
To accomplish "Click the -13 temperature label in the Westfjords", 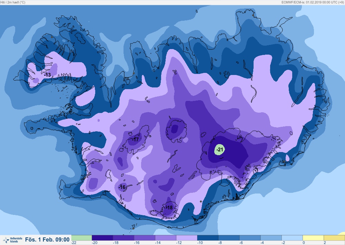I will point(47,75).
